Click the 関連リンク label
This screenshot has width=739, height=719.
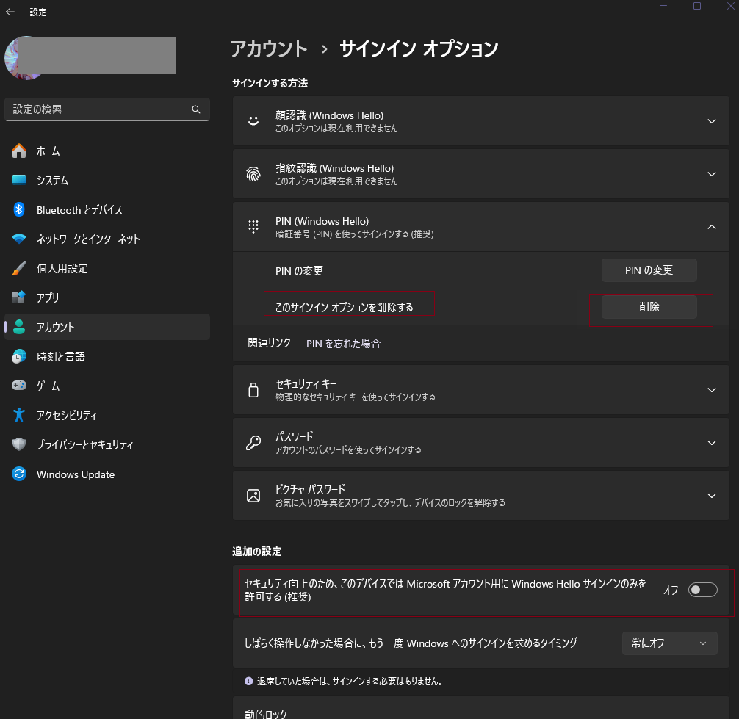[x=269, y=343]
